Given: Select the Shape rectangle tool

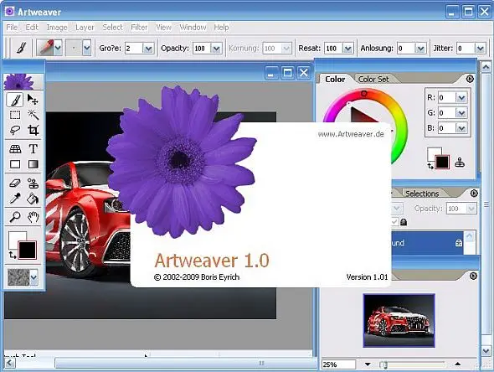Looking at the screenshot, I should (x=15, y=164).
